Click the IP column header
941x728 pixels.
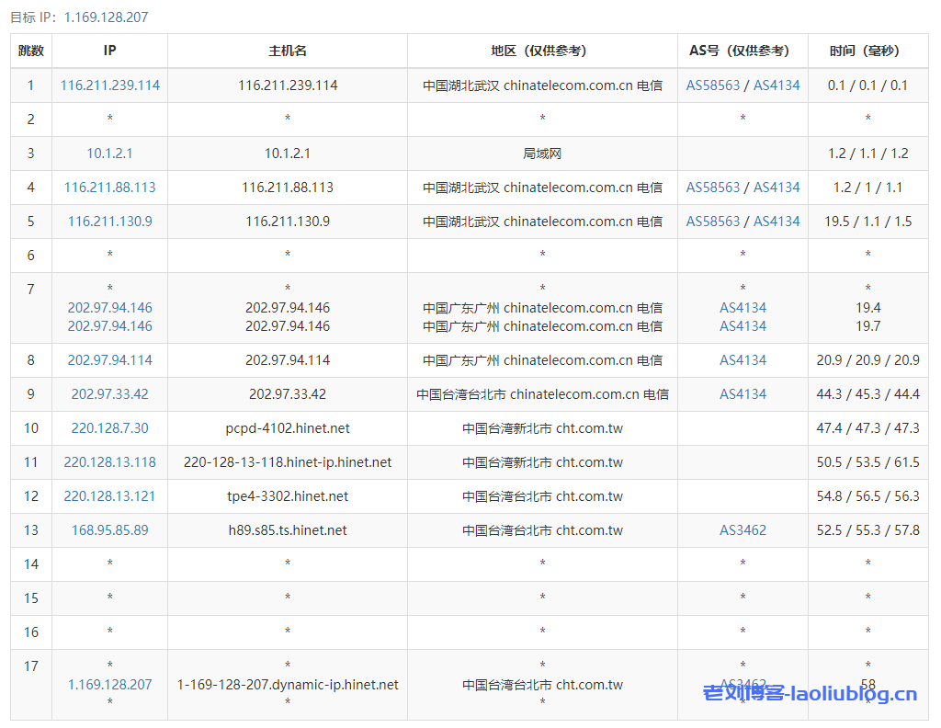(x=109, y=51)
